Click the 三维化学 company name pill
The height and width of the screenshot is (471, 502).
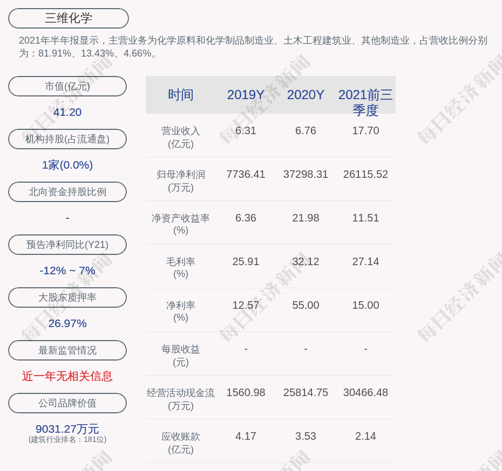point(69,18)
